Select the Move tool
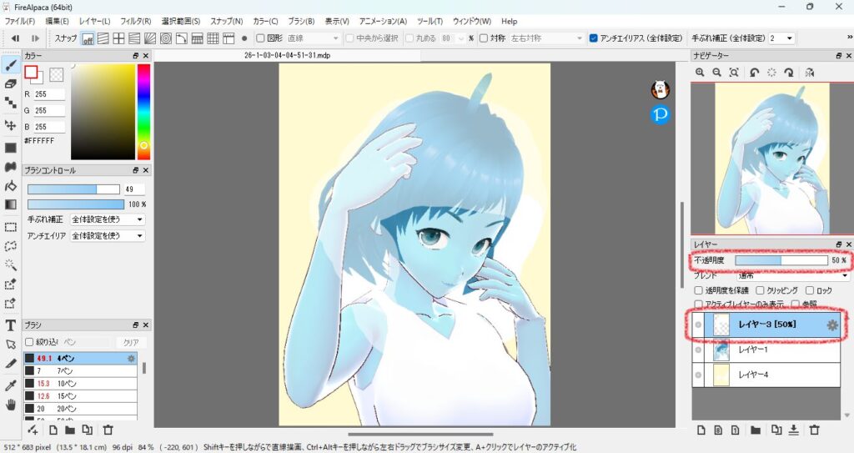The image size is (854, 453). (x=10, y=125)
